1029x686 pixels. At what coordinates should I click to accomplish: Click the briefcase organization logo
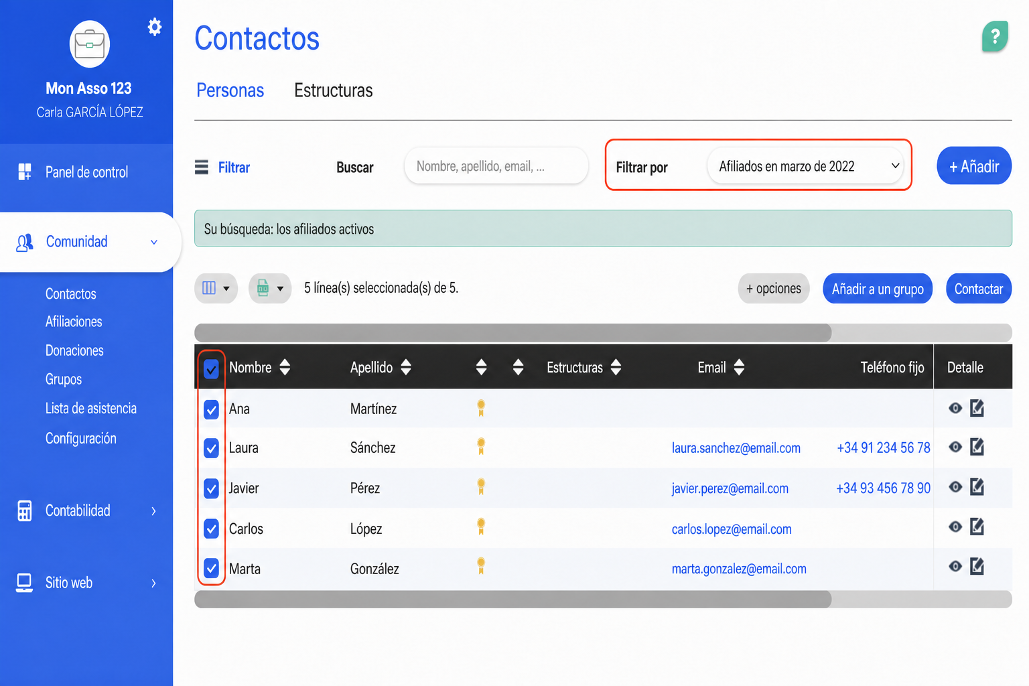pyautogui.click(x=90, y=44)
